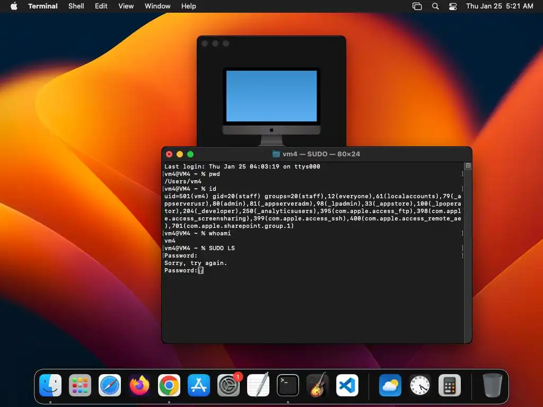This screenshot has height=407, width=543.
Task: Open Google Chrome from the Dock
Action: [169, 385]
